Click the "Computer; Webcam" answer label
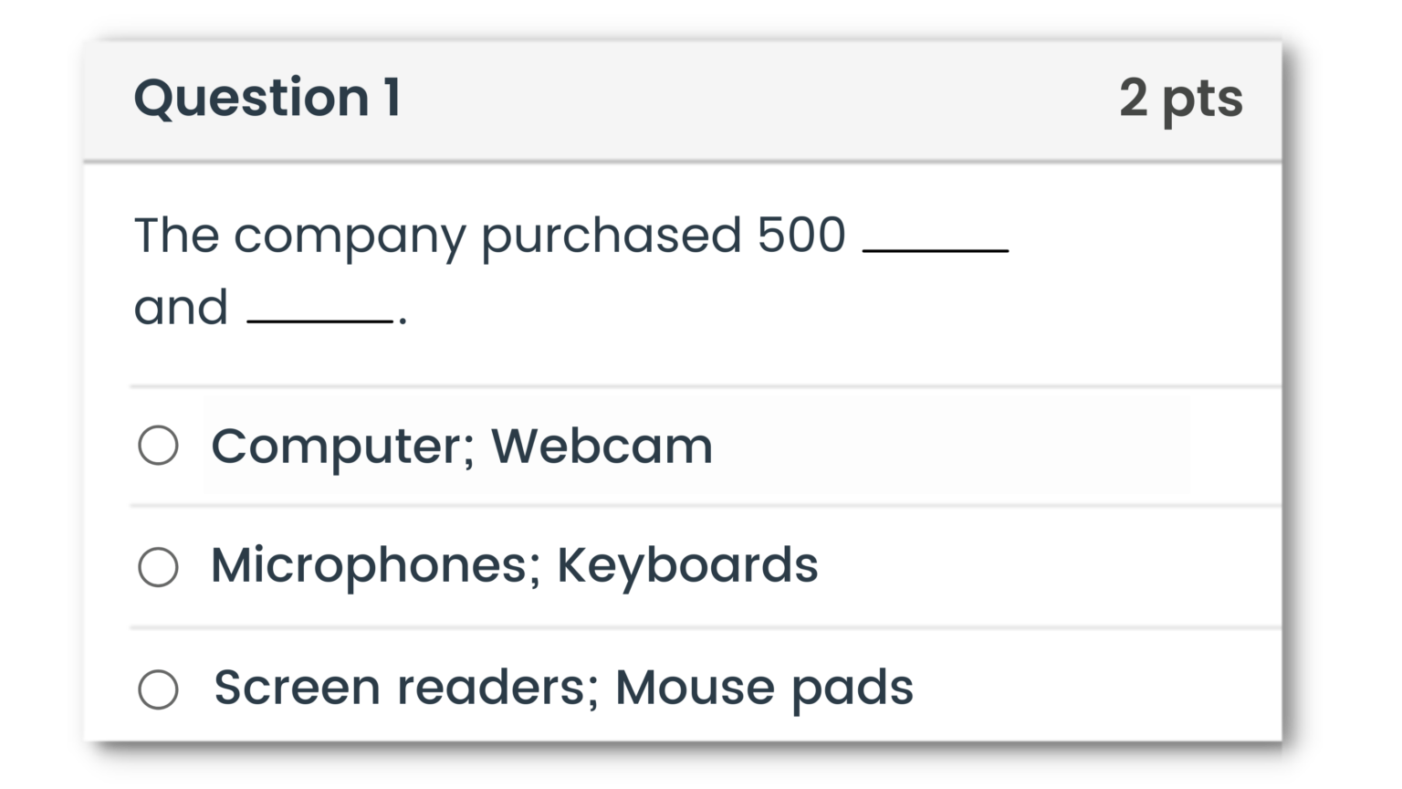This screenshot has width=1402, height=789. click(461, 446)
